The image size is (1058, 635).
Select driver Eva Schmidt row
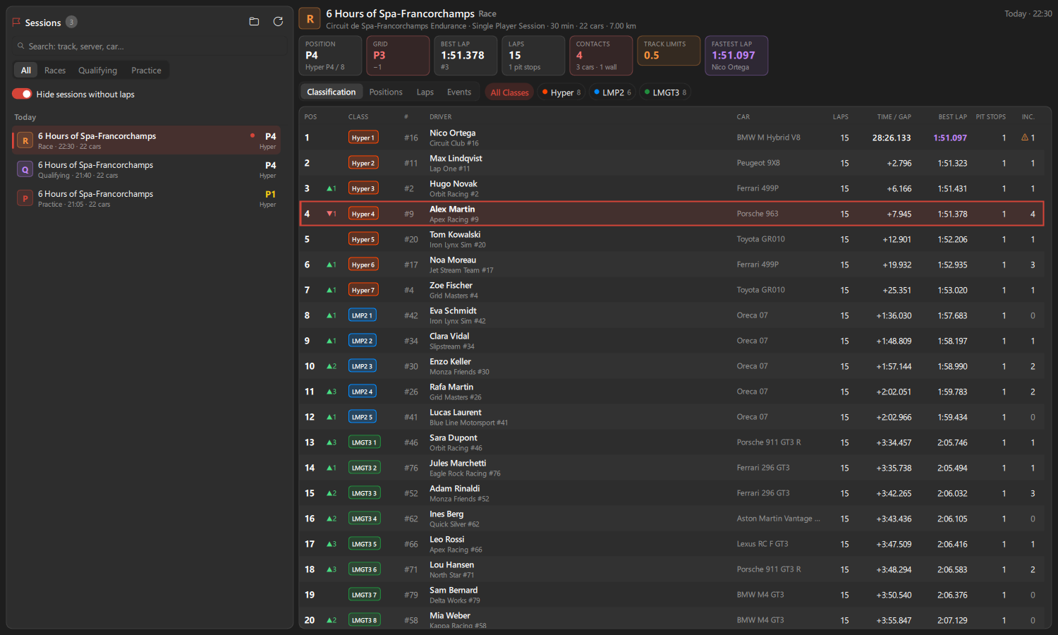pyautogui.click(x=672, y=315)
